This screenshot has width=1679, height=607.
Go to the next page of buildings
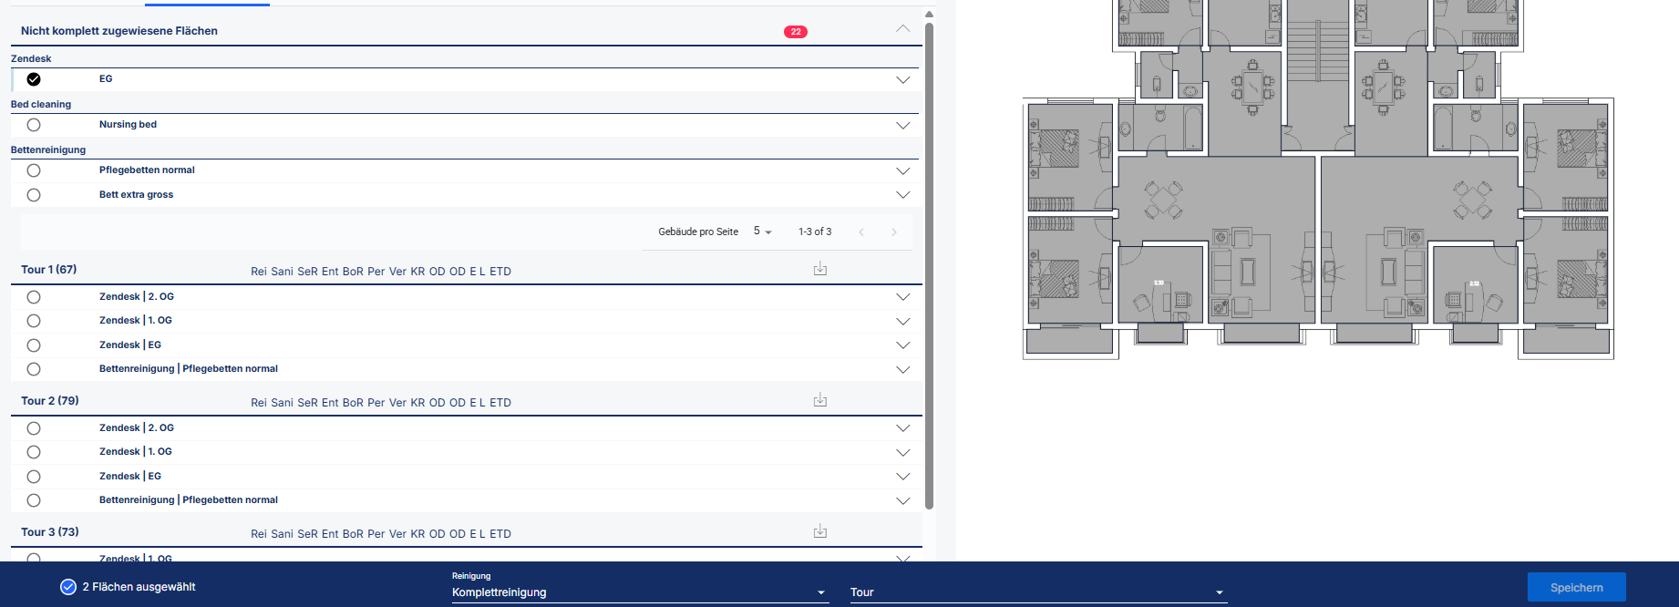pyautogui.click(x=893, y=232)
